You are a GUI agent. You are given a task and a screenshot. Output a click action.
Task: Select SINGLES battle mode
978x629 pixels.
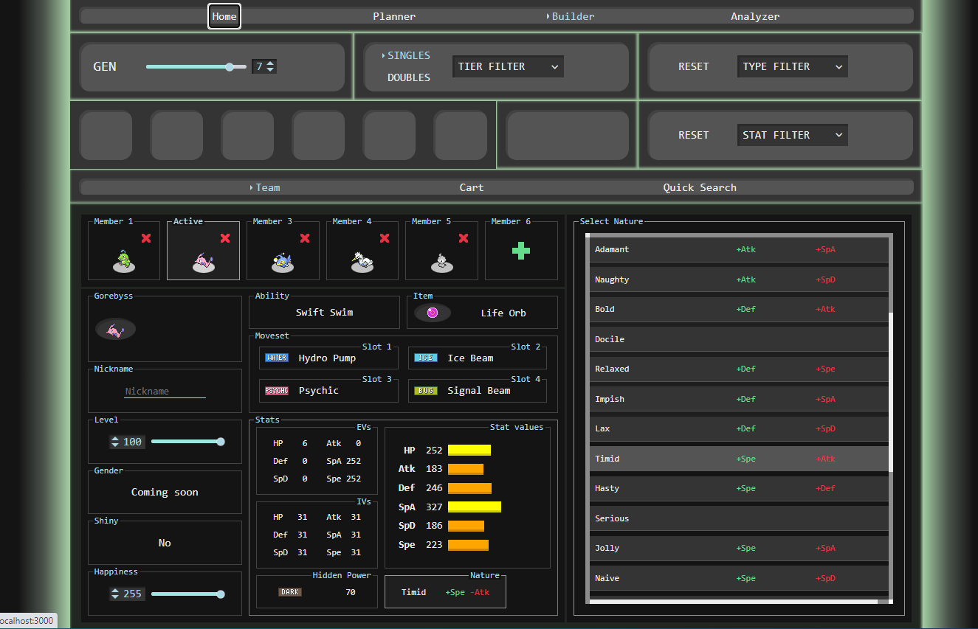pyautogui.click(x=409, y=55)
